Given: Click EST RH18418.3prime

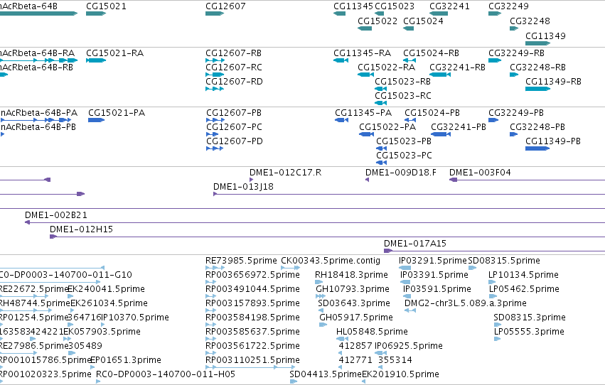Looking at the screenshot, I should [318, 282].
